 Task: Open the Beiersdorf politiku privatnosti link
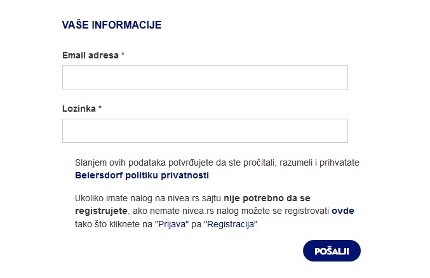(x=142, y=175)
